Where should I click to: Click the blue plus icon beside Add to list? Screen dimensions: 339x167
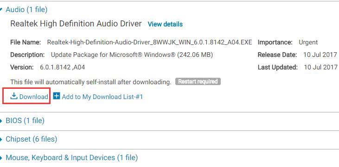pos(57,96)
